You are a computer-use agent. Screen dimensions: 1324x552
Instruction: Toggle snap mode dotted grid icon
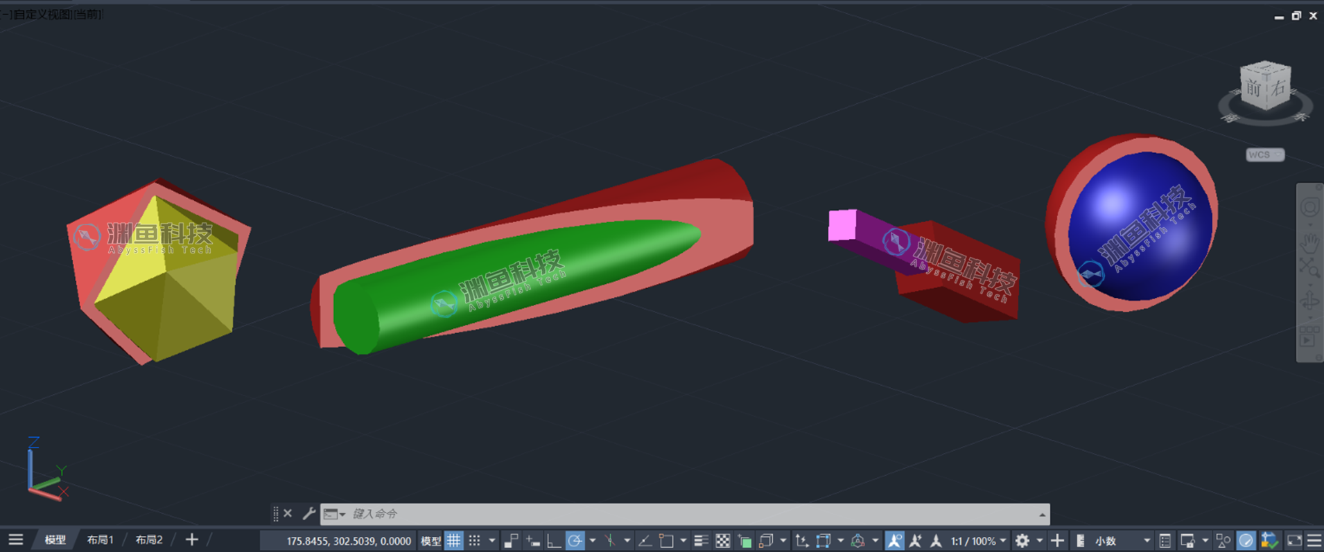[x=474, y=540]
